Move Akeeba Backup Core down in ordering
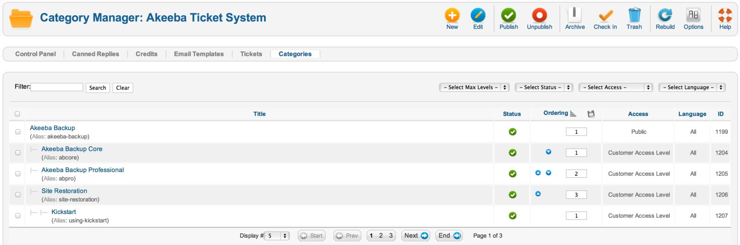Image resolution: width=740 pixels, height=245 pixels. [x=549, y=152]
